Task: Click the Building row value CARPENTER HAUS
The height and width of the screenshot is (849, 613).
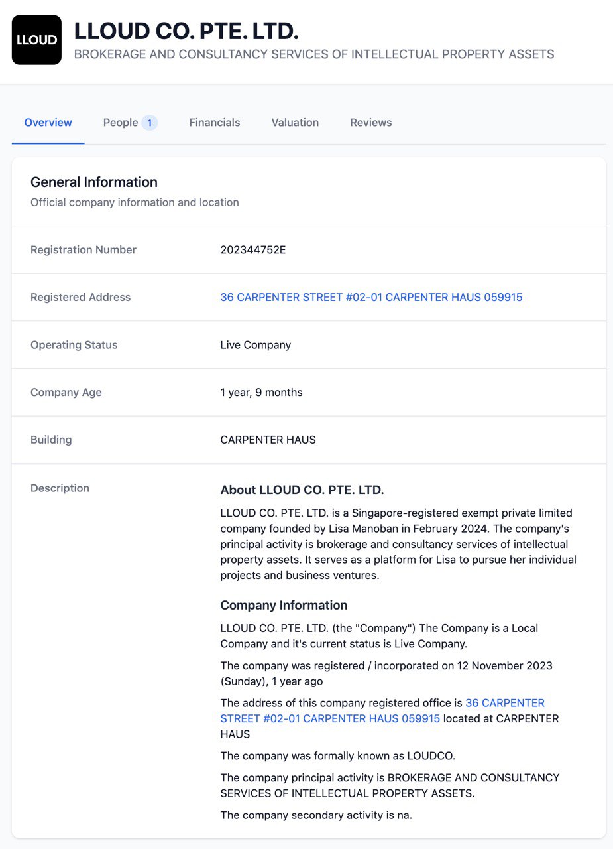Action: (x=268, y=440)
